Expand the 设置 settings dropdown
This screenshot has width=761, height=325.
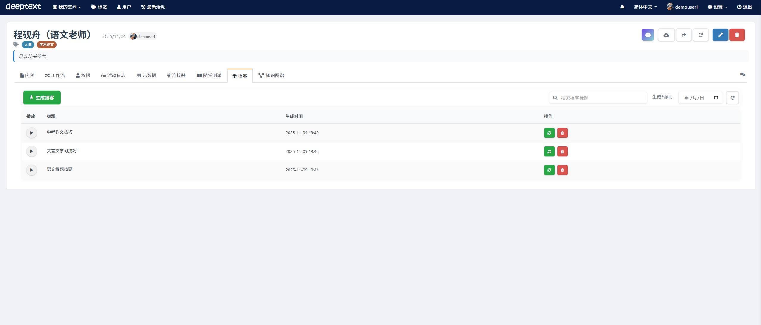click(x=717, y=7)
